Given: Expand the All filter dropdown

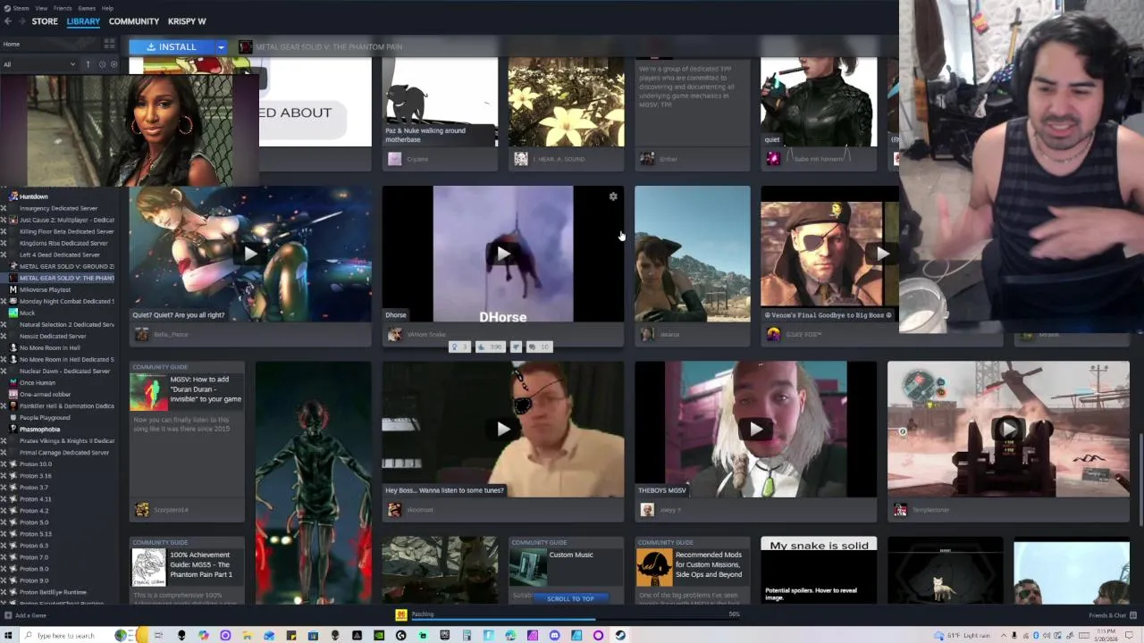Looking at the screenshot, I should 39,64.
